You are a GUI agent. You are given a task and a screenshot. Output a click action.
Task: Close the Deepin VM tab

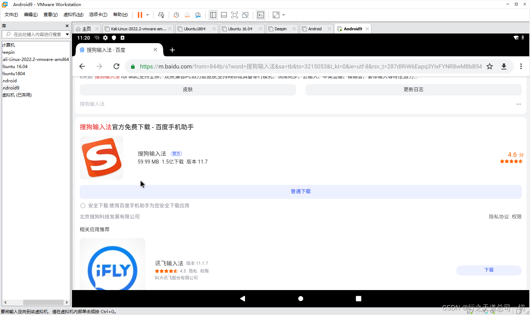click(294, 29)
